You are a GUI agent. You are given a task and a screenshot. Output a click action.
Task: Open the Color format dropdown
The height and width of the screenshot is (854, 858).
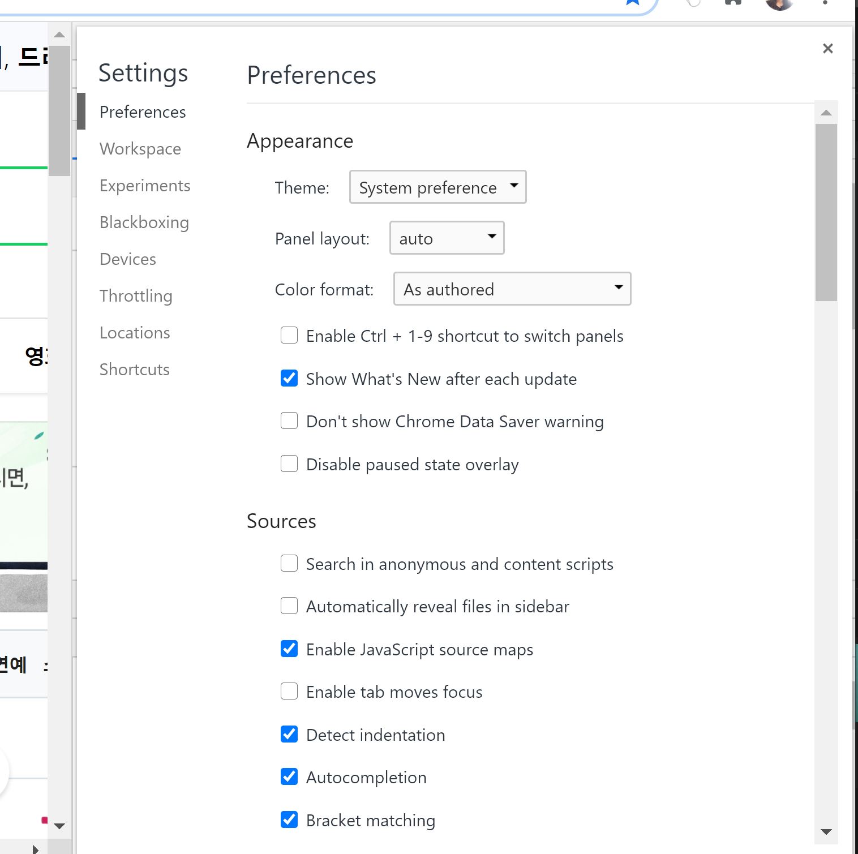[x=512, y=289]
